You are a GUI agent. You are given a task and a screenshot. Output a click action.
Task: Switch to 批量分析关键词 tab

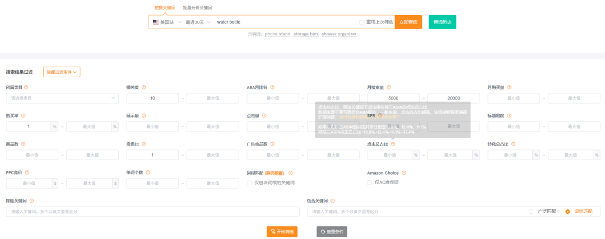pos(197,7)
